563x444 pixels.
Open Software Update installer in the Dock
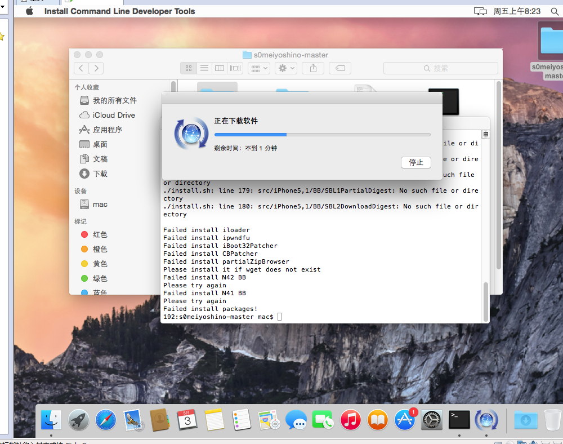tap(486, 420)
